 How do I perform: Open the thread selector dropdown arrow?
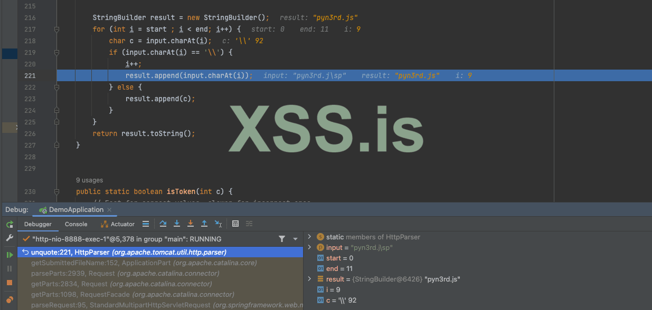[295, 239]
